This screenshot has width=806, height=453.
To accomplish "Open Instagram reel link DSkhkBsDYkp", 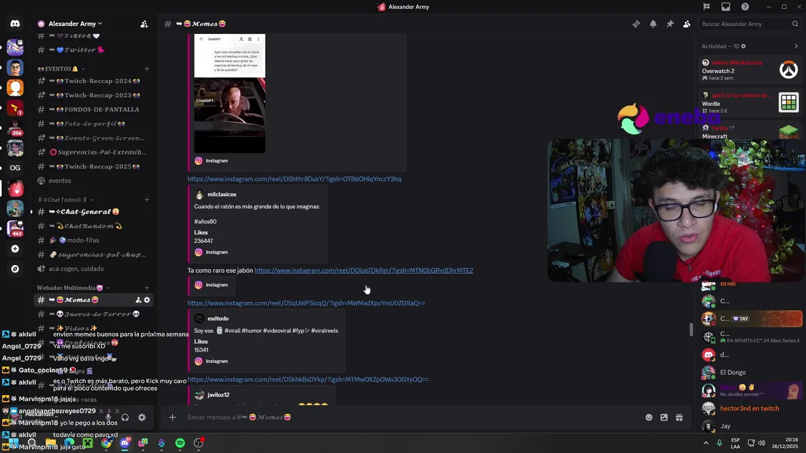I will pyautogui.click(x=308, y=379).
